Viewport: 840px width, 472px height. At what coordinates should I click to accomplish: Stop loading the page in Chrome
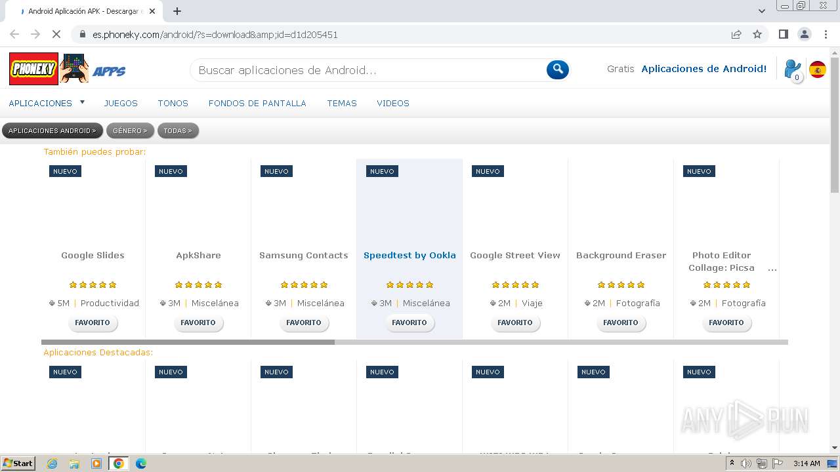[x=56, y=34]
